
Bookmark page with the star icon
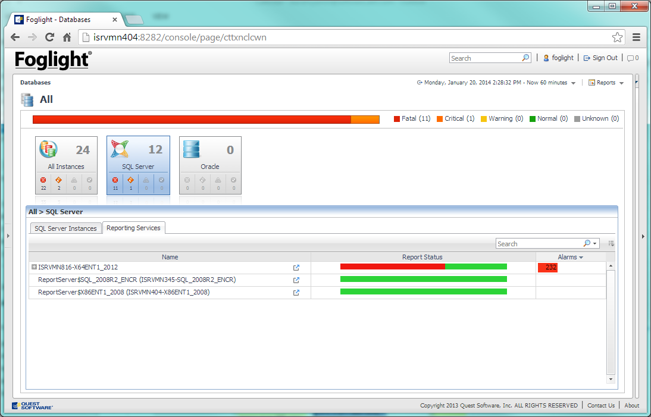point(617,37)
